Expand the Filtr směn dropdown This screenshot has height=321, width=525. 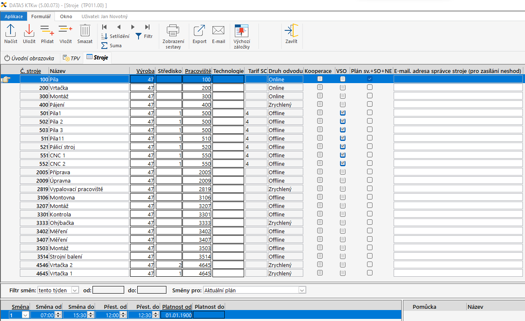(75, 290)
